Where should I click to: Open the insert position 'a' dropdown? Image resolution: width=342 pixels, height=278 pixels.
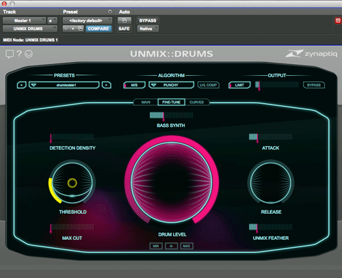[x=52, y=20]
